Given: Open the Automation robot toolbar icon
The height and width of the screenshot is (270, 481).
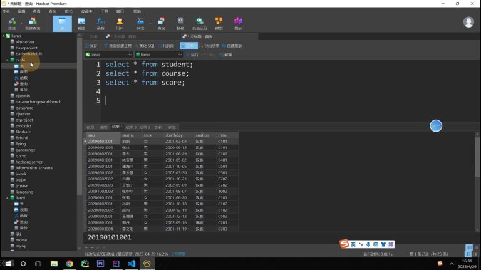Looking at the screenshot, I should tap(199, 24).
